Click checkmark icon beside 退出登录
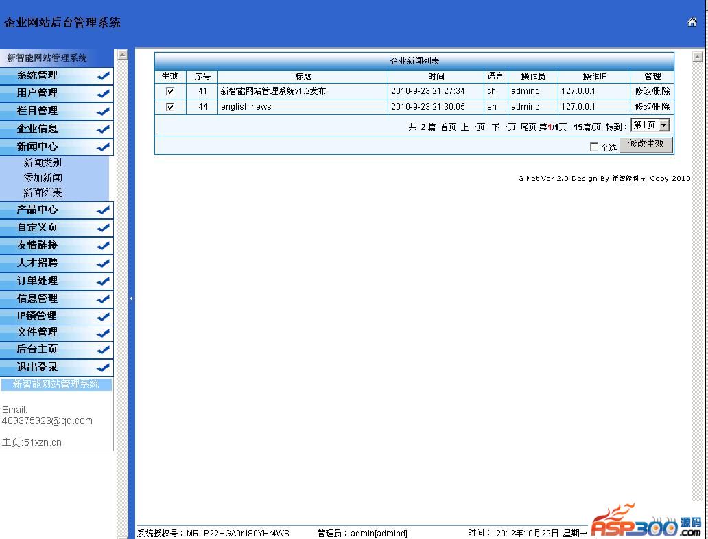 tap(104, 368)
